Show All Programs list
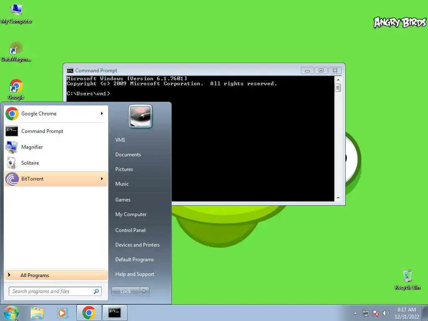The image size is (428, 321). click(56, 275)
